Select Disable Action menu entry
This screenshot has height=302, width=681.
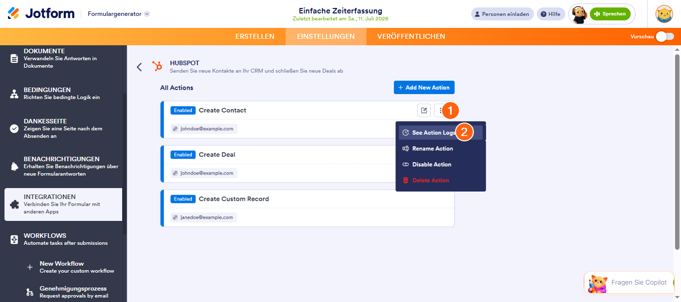441,165
